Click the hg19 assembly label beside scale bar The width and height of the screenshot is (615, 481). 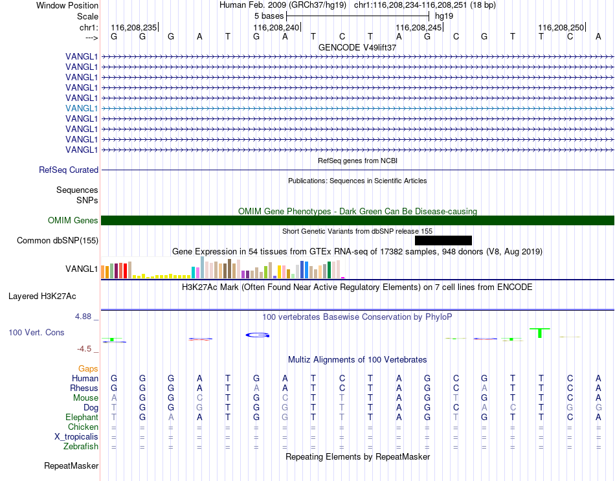pos(444,16)
